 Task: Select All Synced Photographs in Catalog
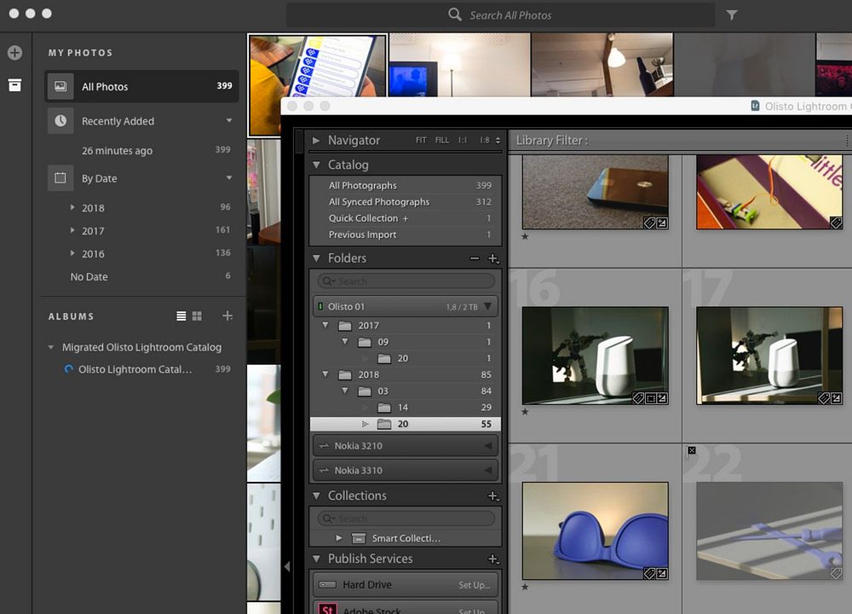tap(379, 202)
